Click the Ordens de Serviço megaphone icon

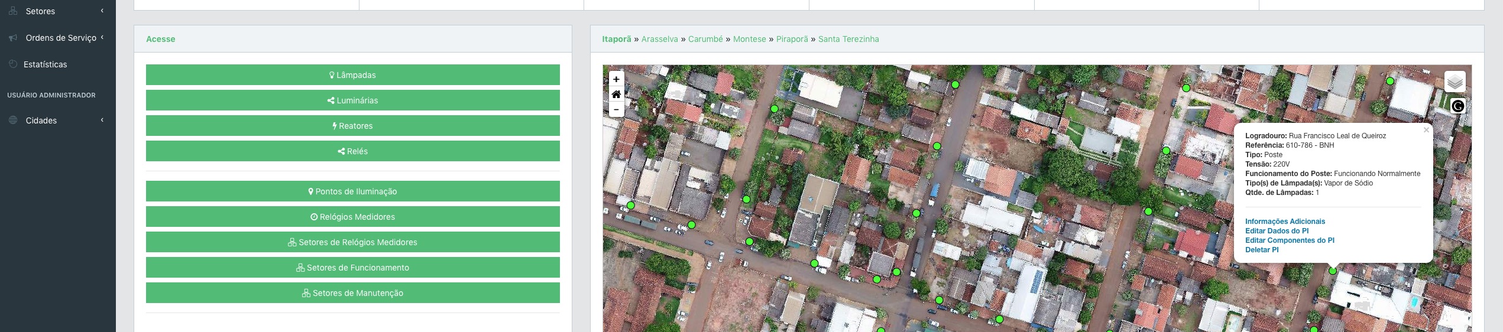pos(13,38)
